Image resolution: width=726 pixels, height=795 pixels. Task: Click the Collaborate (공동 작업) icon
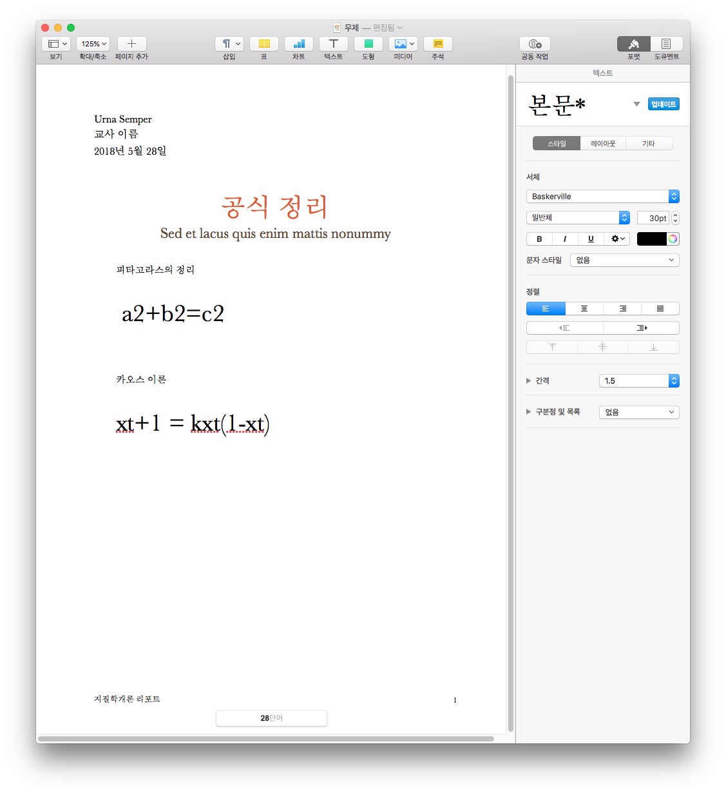tap(535, 44)
